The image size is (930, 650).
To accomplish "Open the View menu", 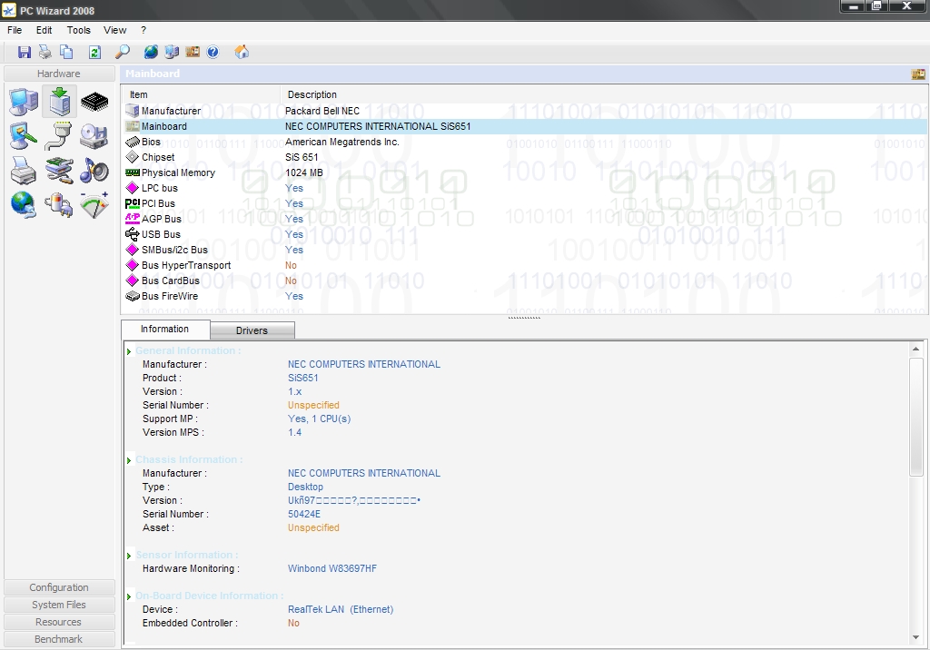I will point(114,30).
